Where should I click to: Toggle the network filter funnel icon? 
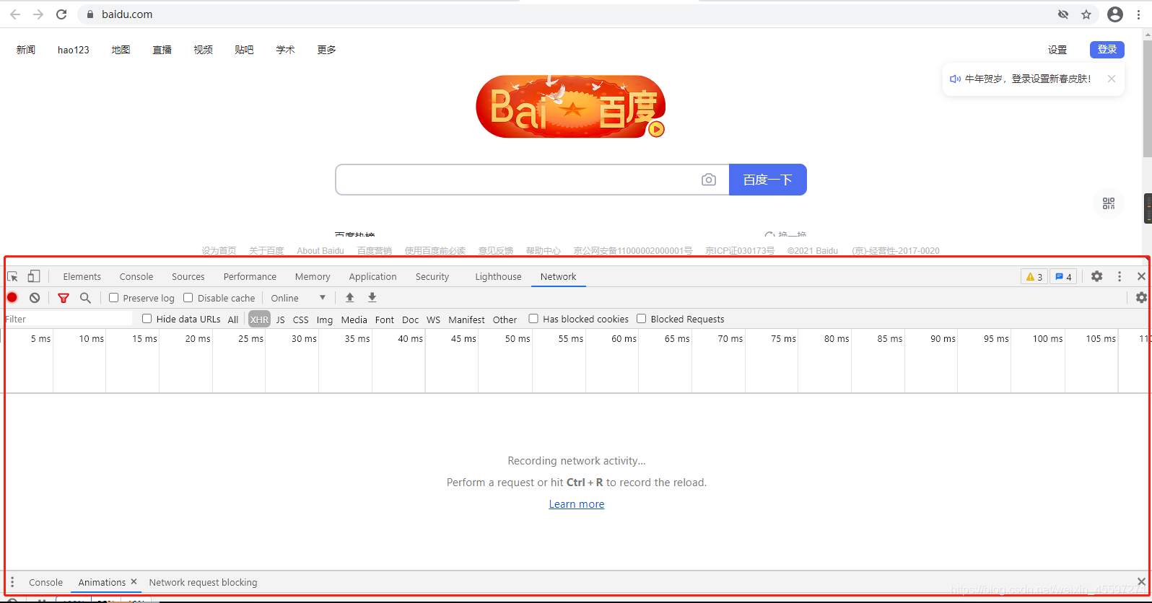coord(64,298)
